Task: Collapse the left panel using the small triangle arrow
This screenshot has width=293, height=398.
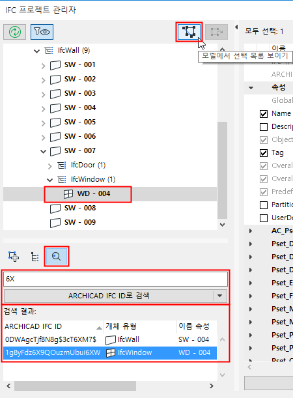Action: 236,27
